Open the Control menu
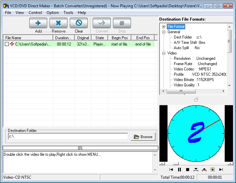Screen dimensions: 236x183 point(35,13)
